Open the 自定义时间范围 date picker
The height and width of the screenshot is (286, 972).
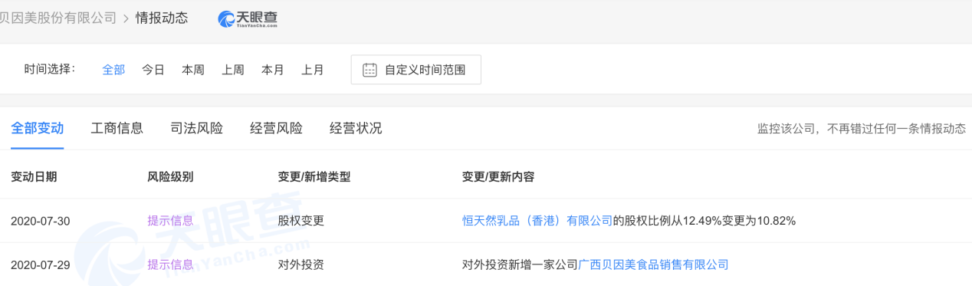click(x=416, y=70)
